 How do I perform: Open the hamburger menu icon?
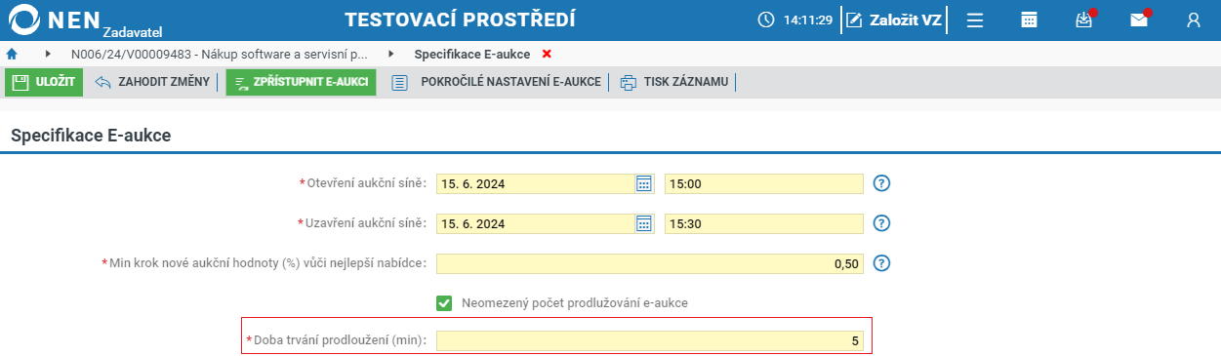point(974,20)
